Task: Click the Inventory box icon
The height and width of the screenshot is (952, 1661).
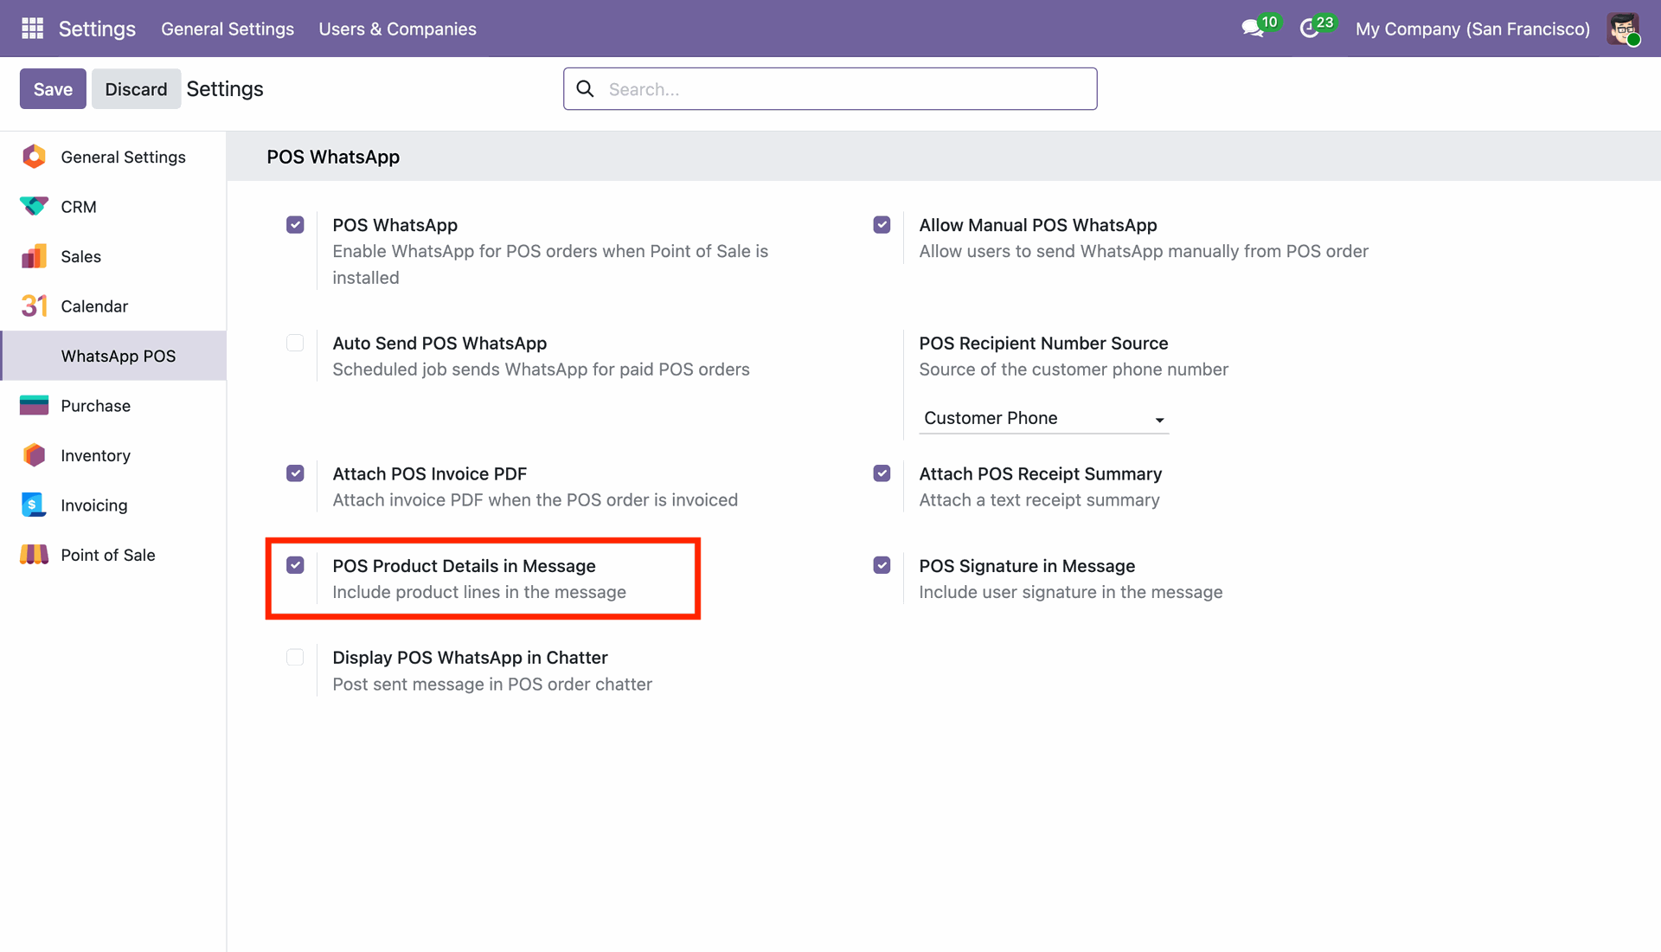Action: (34, 455)
